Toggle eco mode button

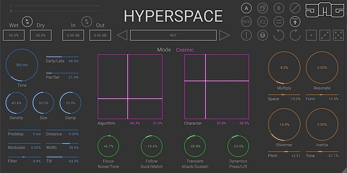click(x=246, y=22)
